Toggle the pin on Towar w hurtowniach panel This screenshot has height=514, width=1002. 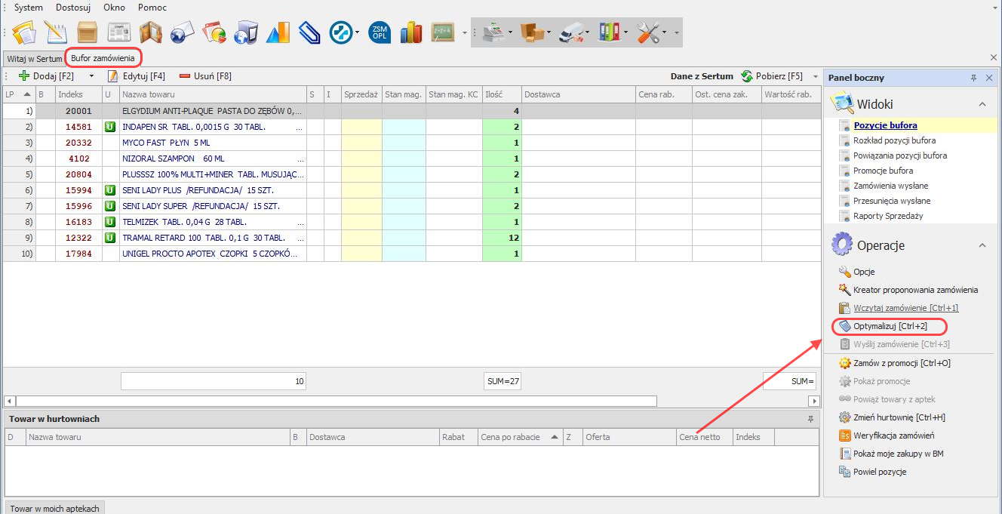[811, 419]
